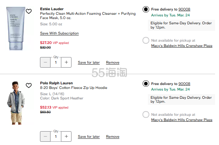219x145 pixels.
Task: Favorite the Estée Lauder cleanser with heart icon
Action: pyautogui.click(x=29, y=11)
